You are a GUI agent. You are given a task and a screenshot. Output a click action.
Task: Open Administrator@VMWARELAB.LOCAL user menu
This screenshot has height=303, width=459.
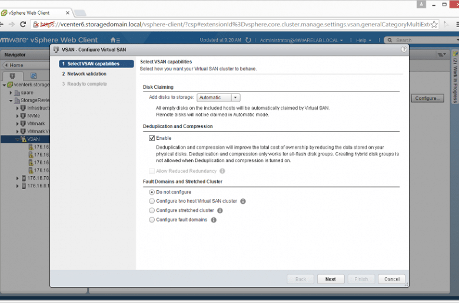click(x=301, y=41)
